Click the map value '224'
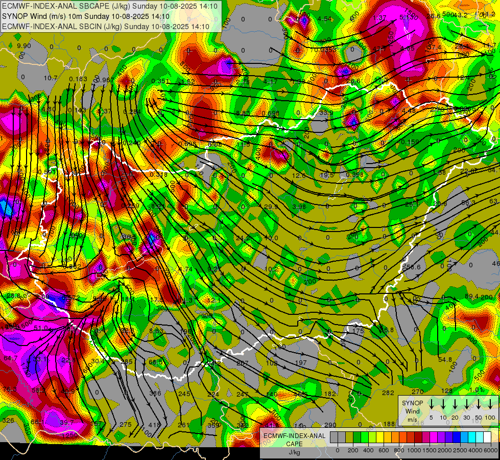 coord(213,394)
